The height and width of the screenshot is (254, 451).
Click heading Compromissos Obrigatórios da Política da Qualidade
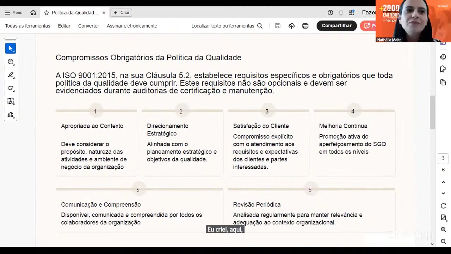point(148,58)
